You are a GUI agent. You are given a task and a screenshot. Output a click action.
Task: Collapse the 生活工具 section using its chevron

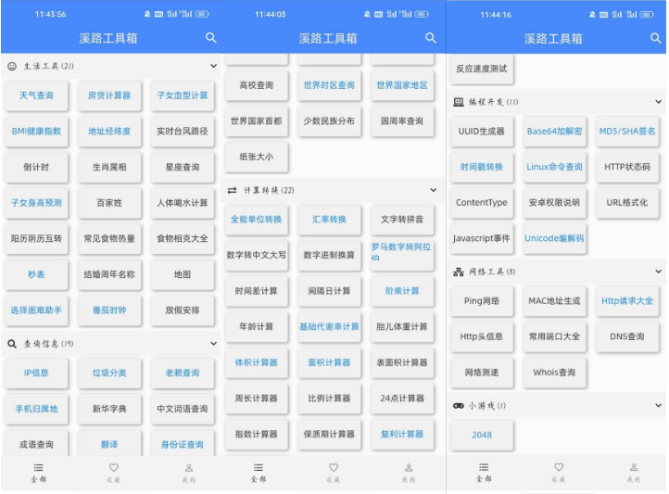pyautogui.click(x=213, y=67)
